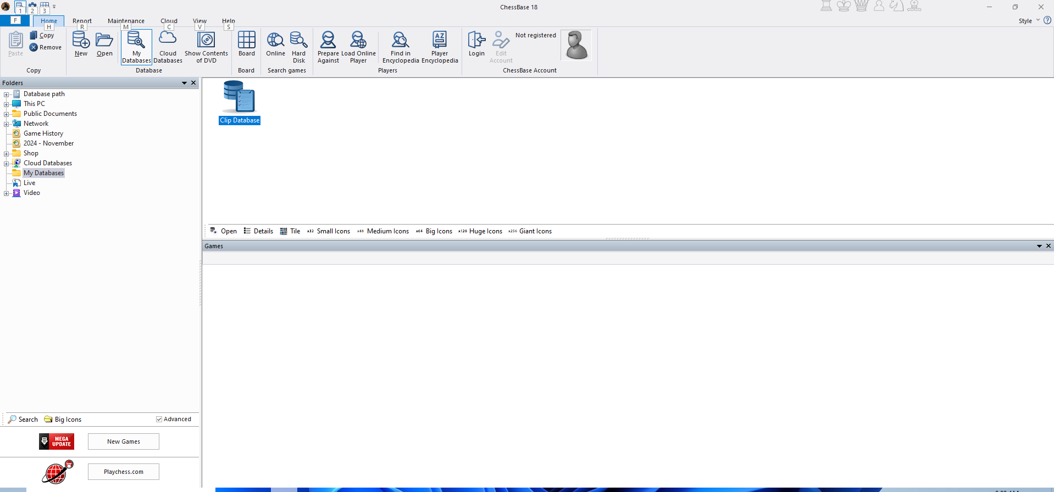Select the 2024 - November folder item
The height and width of the screenshot is (492, 1054).
(48, 143)
